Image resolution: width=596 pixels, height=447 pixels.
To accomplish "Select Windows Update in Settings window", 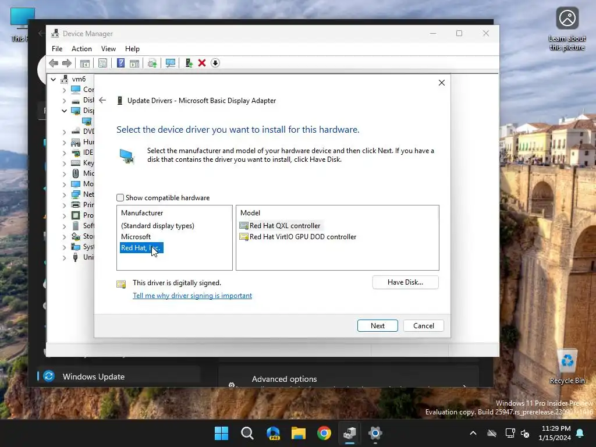I will point(119,377).
